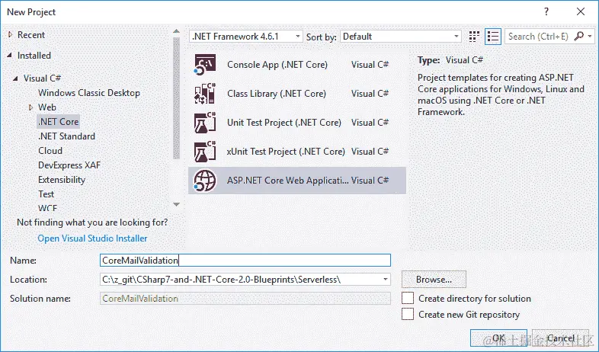Select the Unit Test Project template icon
Viewport: 599px width, 352px height.
coord(205,123)
